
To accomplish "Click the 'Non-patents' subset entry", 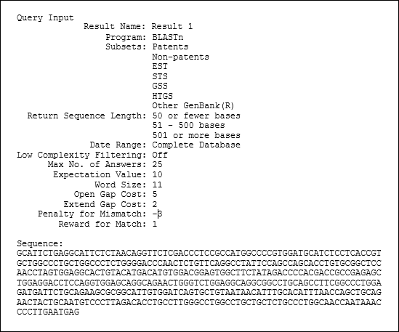I will tap(180, 57).
